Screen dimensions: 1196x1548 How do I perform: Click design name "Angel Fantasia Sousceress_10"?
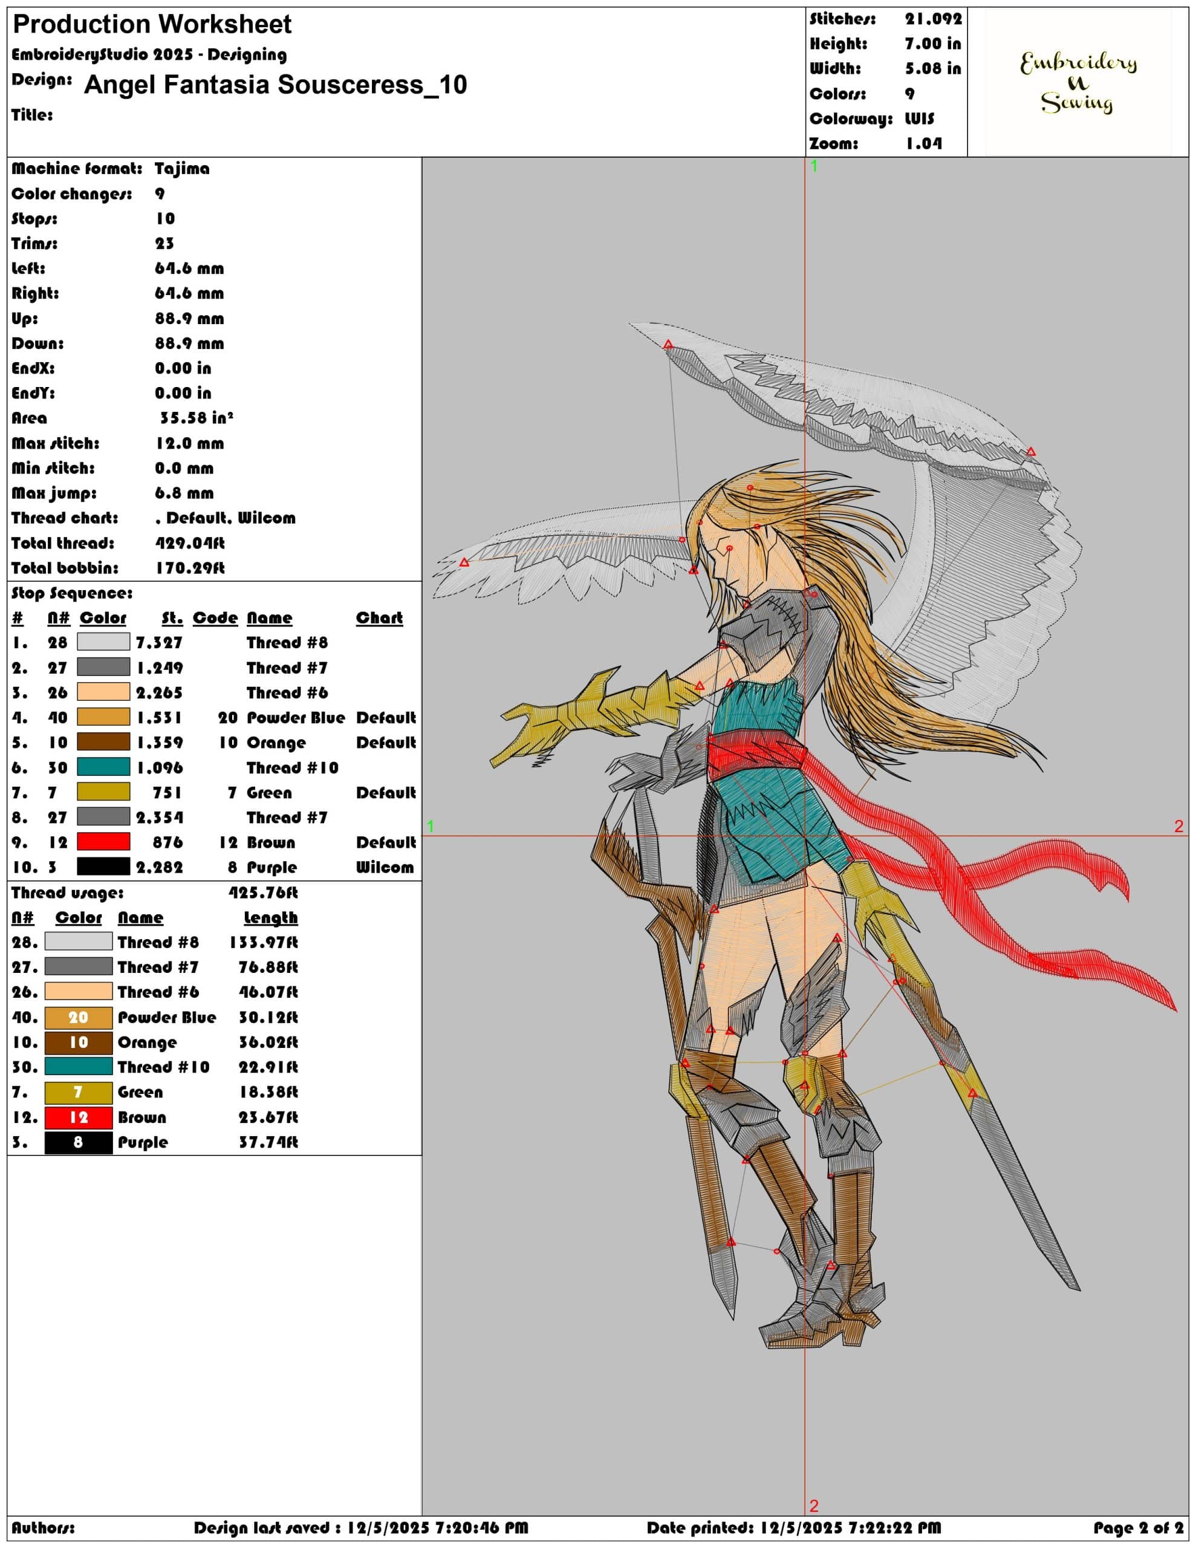click(275, 84)
